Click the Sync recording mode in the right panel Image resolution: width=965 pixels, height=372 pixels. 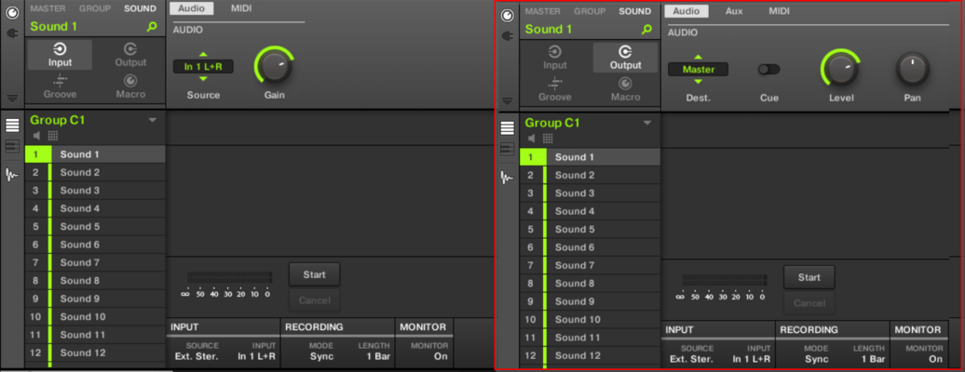tap(817, 359)
